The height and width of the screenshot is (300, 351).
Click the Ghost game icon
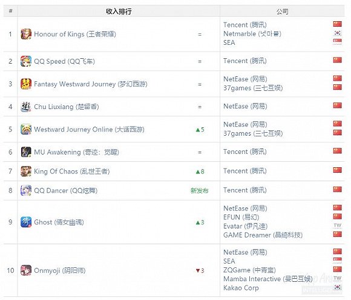[26, 222]
